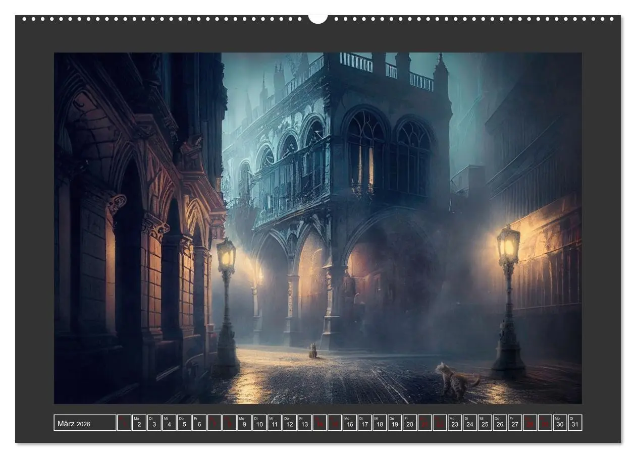Select the Friday 6 date cell
Screen dimensions: 636x458
[199, 423]
